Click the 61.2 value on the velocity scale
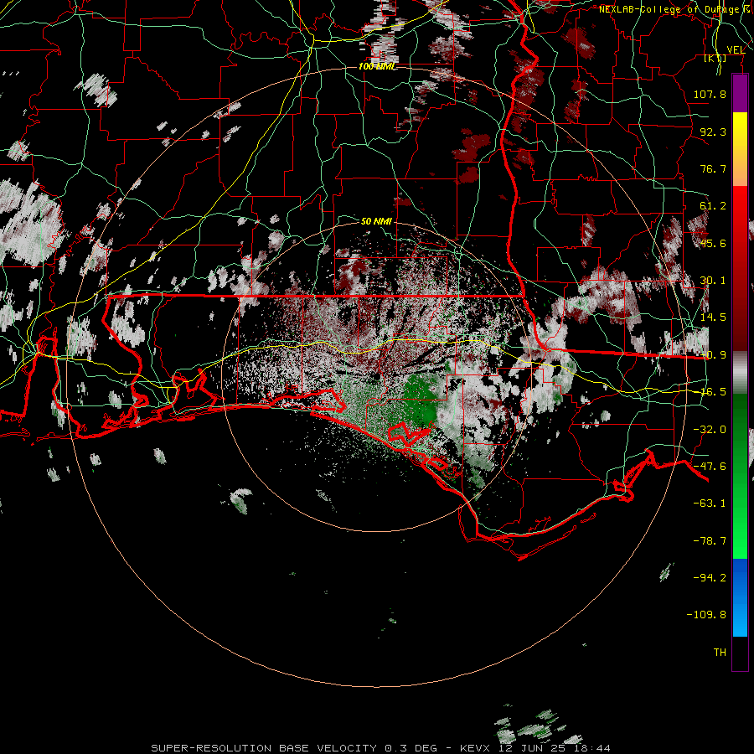Image resolution: width=754 pixels, height=754 pixels. point(713,206)
